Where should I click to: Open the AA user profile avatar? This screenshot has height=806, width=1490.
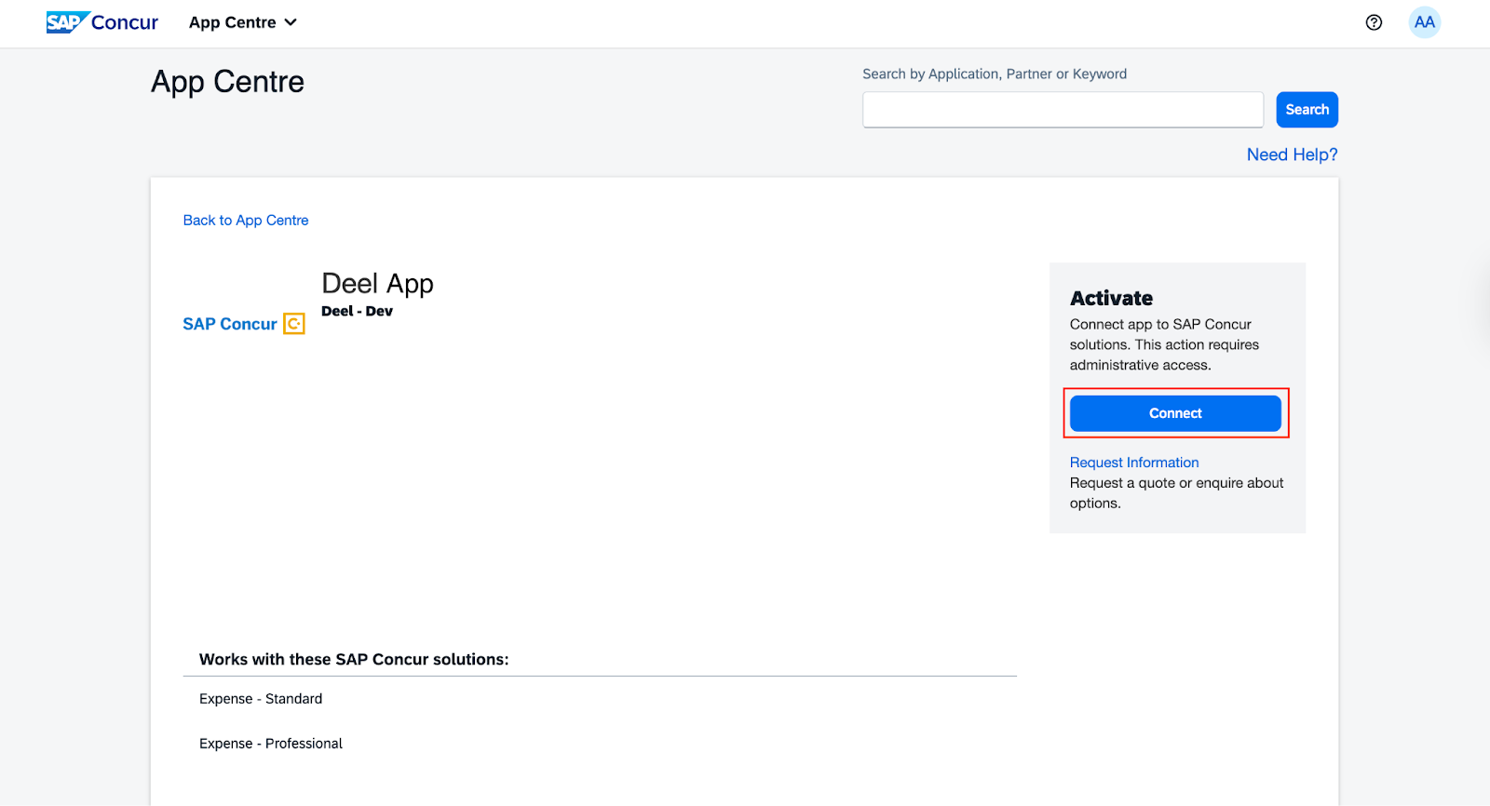tap(1424, 22)
